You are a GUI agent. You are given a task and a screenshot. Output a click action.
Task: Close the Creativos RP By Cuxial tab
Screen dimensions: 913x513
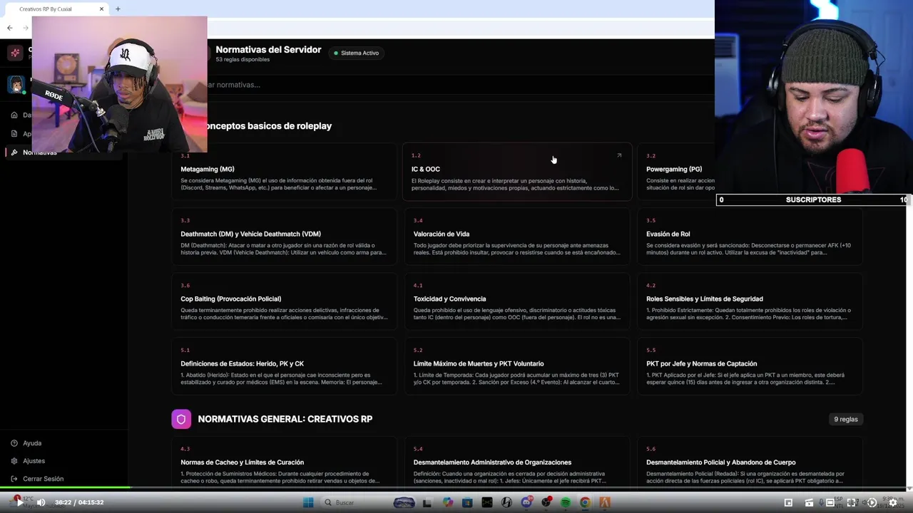pyautogui.click(x=101, y=9)
